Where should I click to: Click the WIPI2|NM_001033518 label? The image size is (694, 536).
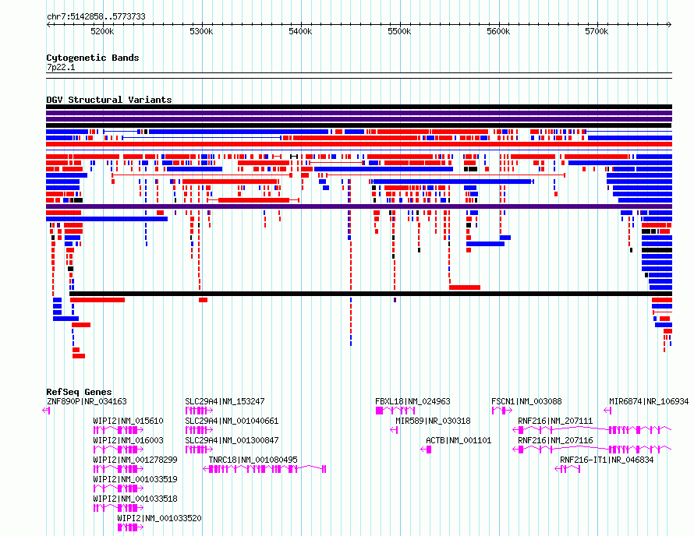pos(136,499)
